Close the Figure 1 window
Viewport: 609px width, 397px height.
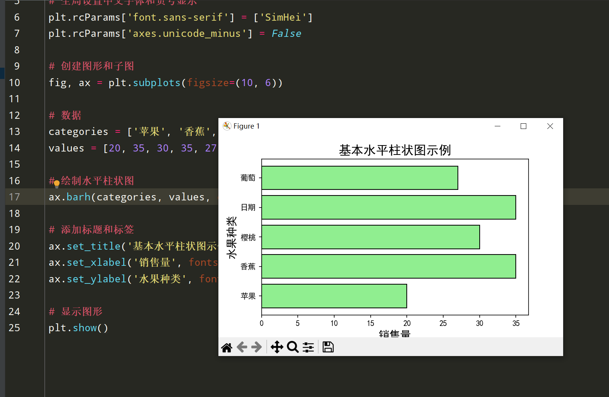tap(550, 126)
